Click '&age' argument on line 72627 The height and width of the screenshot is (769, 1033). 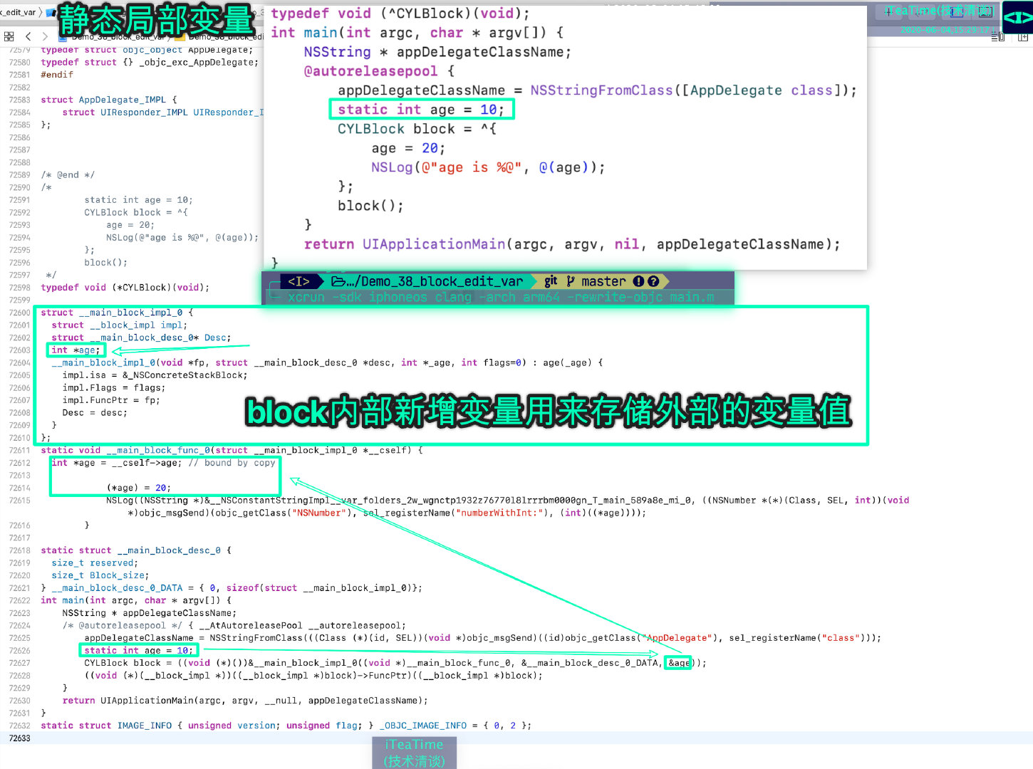click(679, 663)
